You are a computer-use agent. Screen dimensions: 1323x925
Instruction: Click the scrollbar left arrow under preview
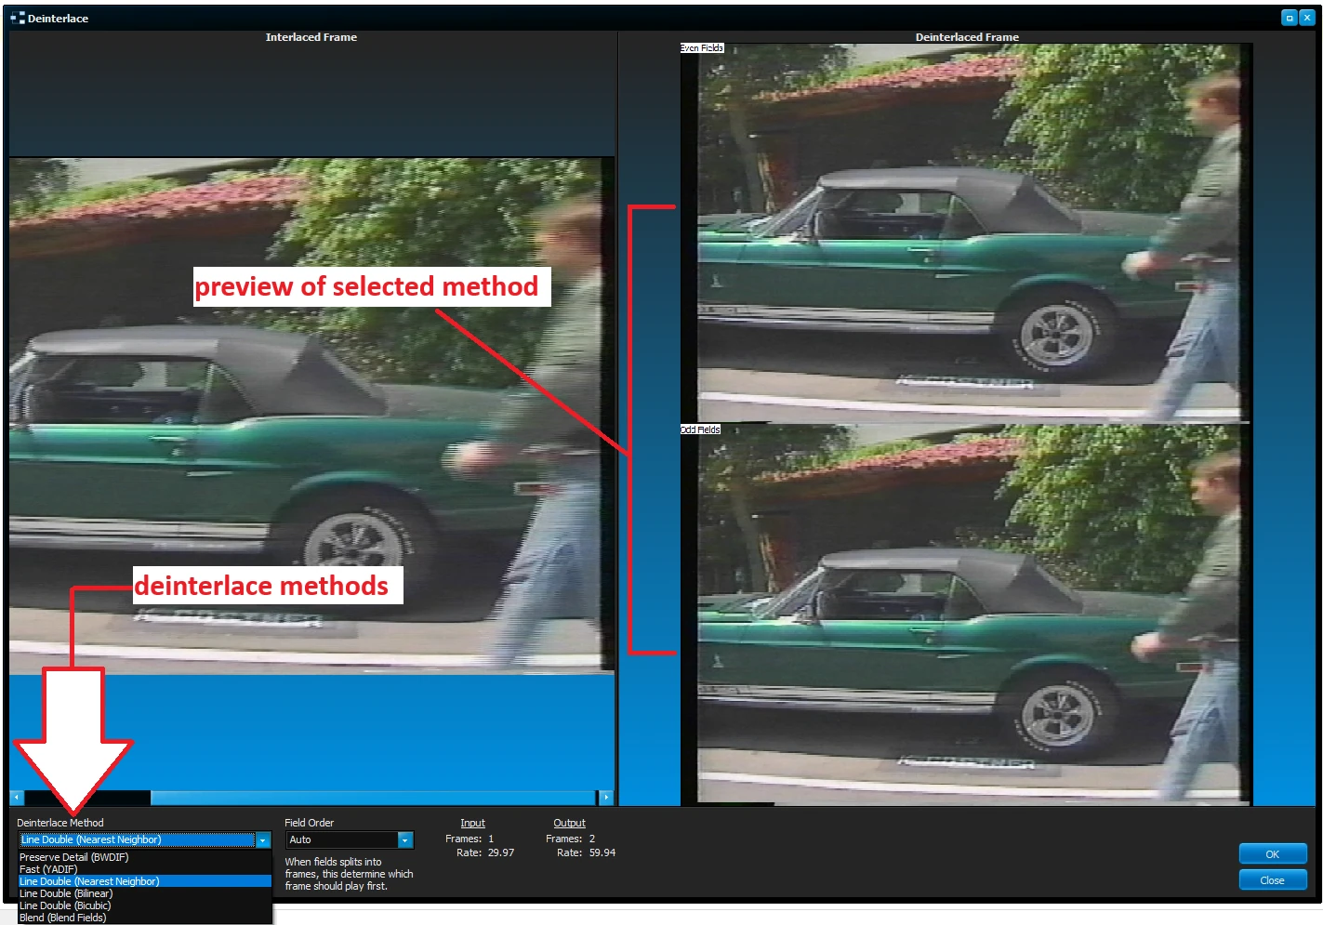17,798
